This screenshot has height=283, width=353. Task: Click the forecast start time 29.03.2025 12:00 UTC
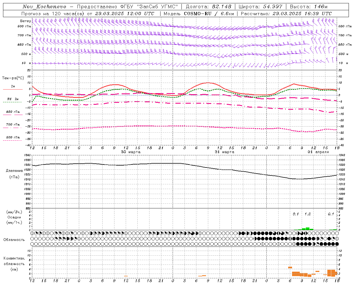point(125,14)
